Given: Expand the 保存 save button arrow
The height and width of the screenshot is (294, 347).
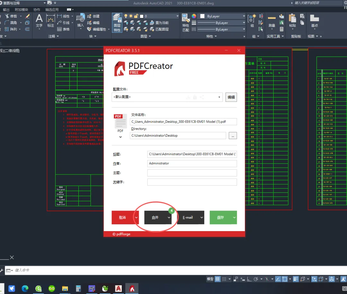Looking at the screenshot, I should tap(234, 218).
